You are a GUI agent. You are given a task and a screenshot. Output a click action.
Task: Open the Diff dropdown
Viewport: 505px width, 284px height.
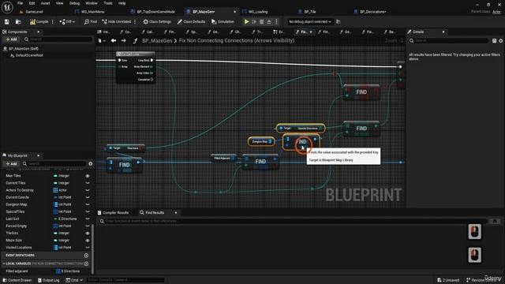[x=67, y=21]
